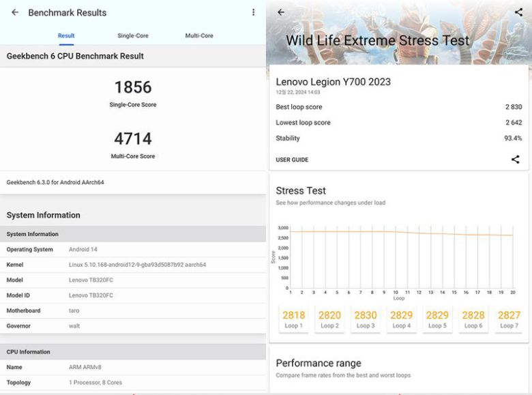Image resolution: width=532 pixels, height=395 pixels.
Task: Click the Stability 93.4% row
Action: pos(398,138)
